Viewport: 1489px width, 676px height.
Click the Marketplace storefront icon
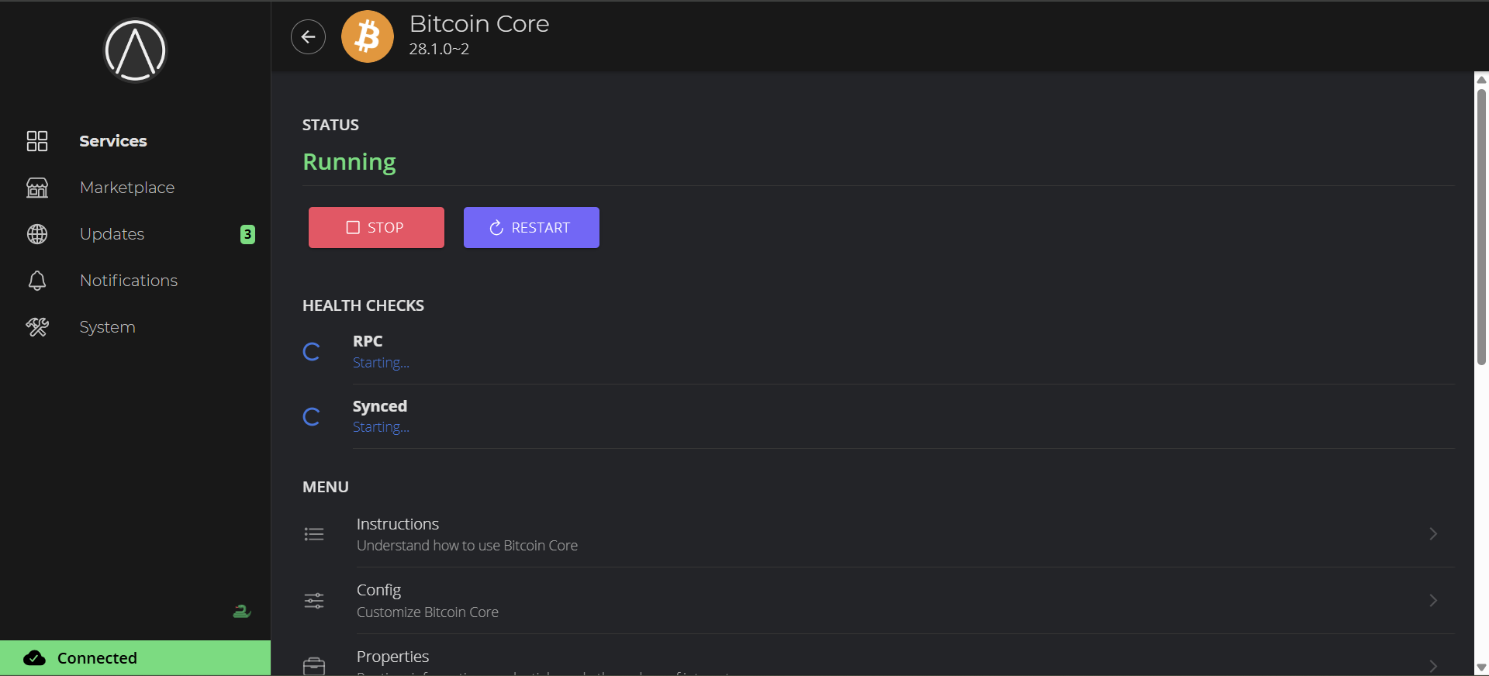(x=37, y=188)
